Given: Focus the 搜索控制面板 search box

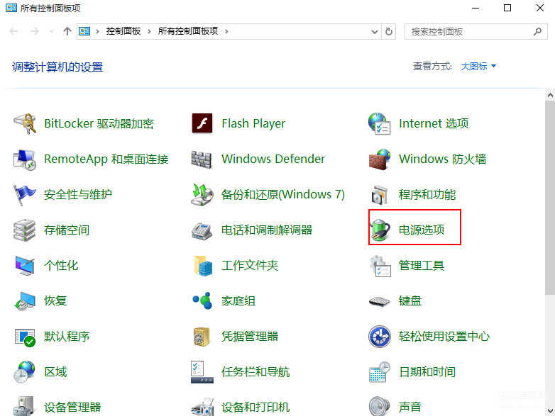Looking at the screenshot, I should tap(476, 32).
